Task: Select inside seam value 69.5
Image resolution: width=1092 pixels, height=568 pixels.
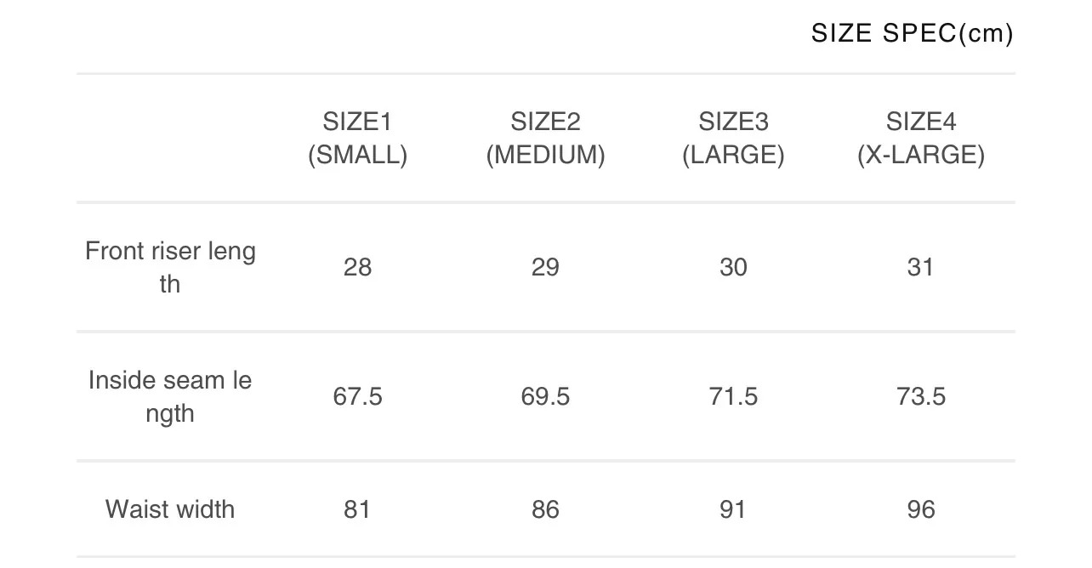Action: pyautogui.click(x=545, y=396)
